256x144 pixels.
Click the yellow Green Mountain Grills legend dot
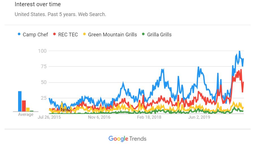pyautogui.click(x=85, y=35)
